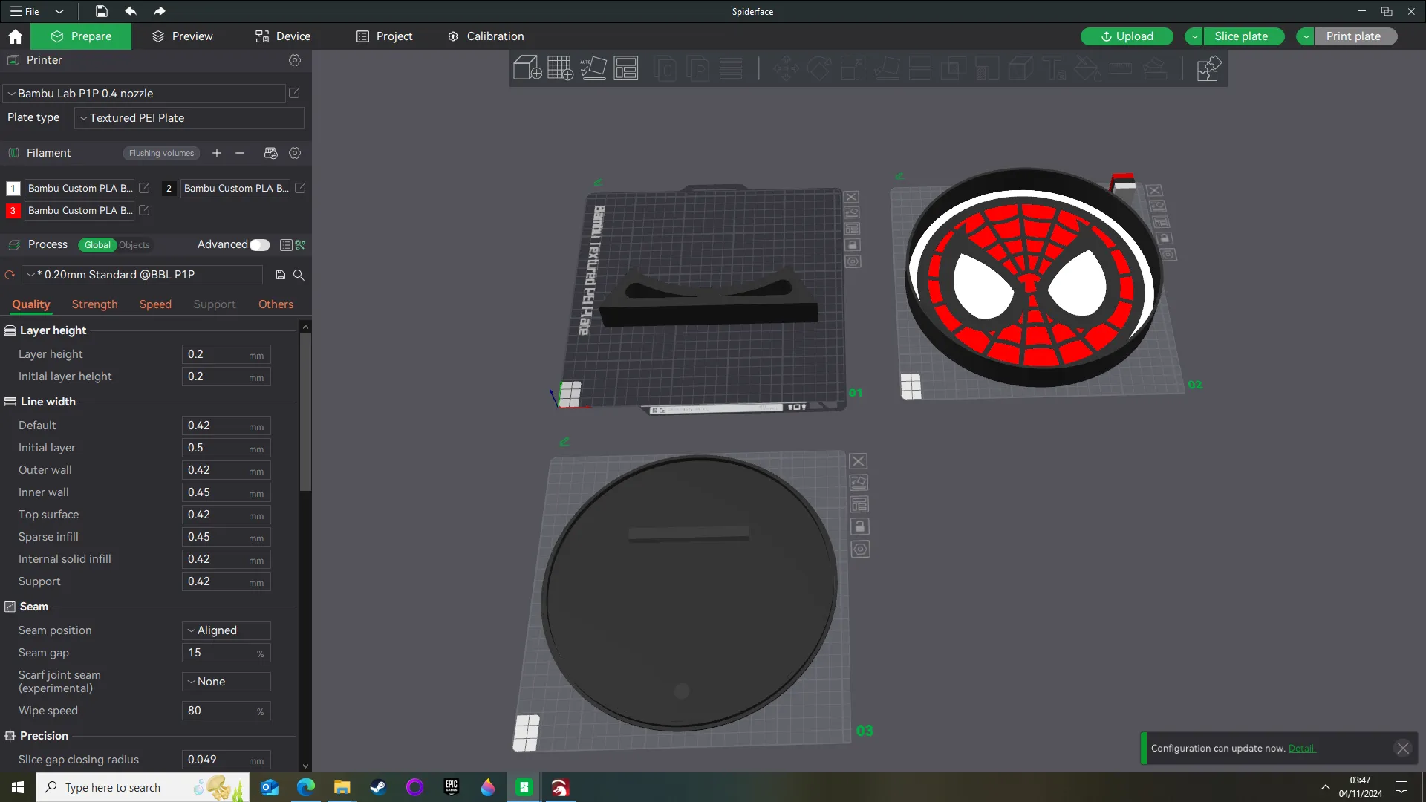This screenshot has height=802, width=1426.
Task: Open the Detail link in notification
Action: tap(1301, 749)
